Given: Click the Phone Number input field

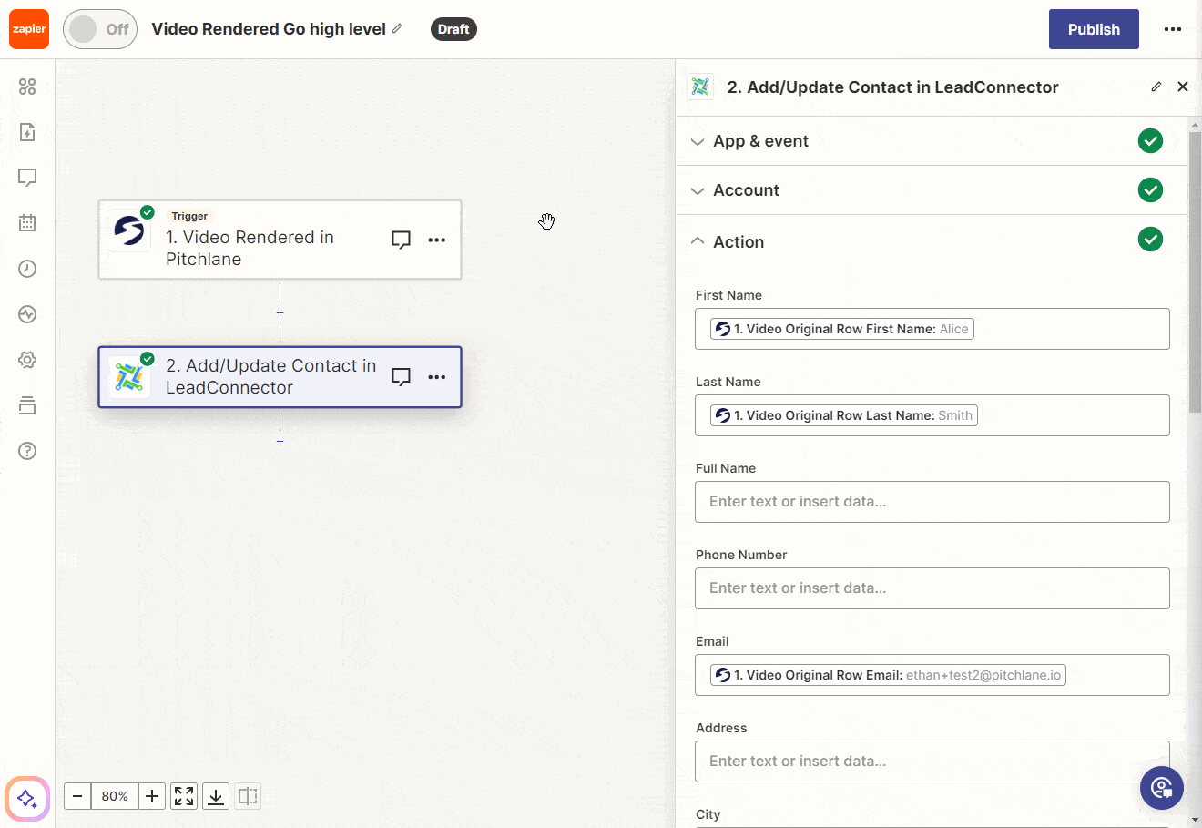Looking at the screenshot, I should [932, 588].
